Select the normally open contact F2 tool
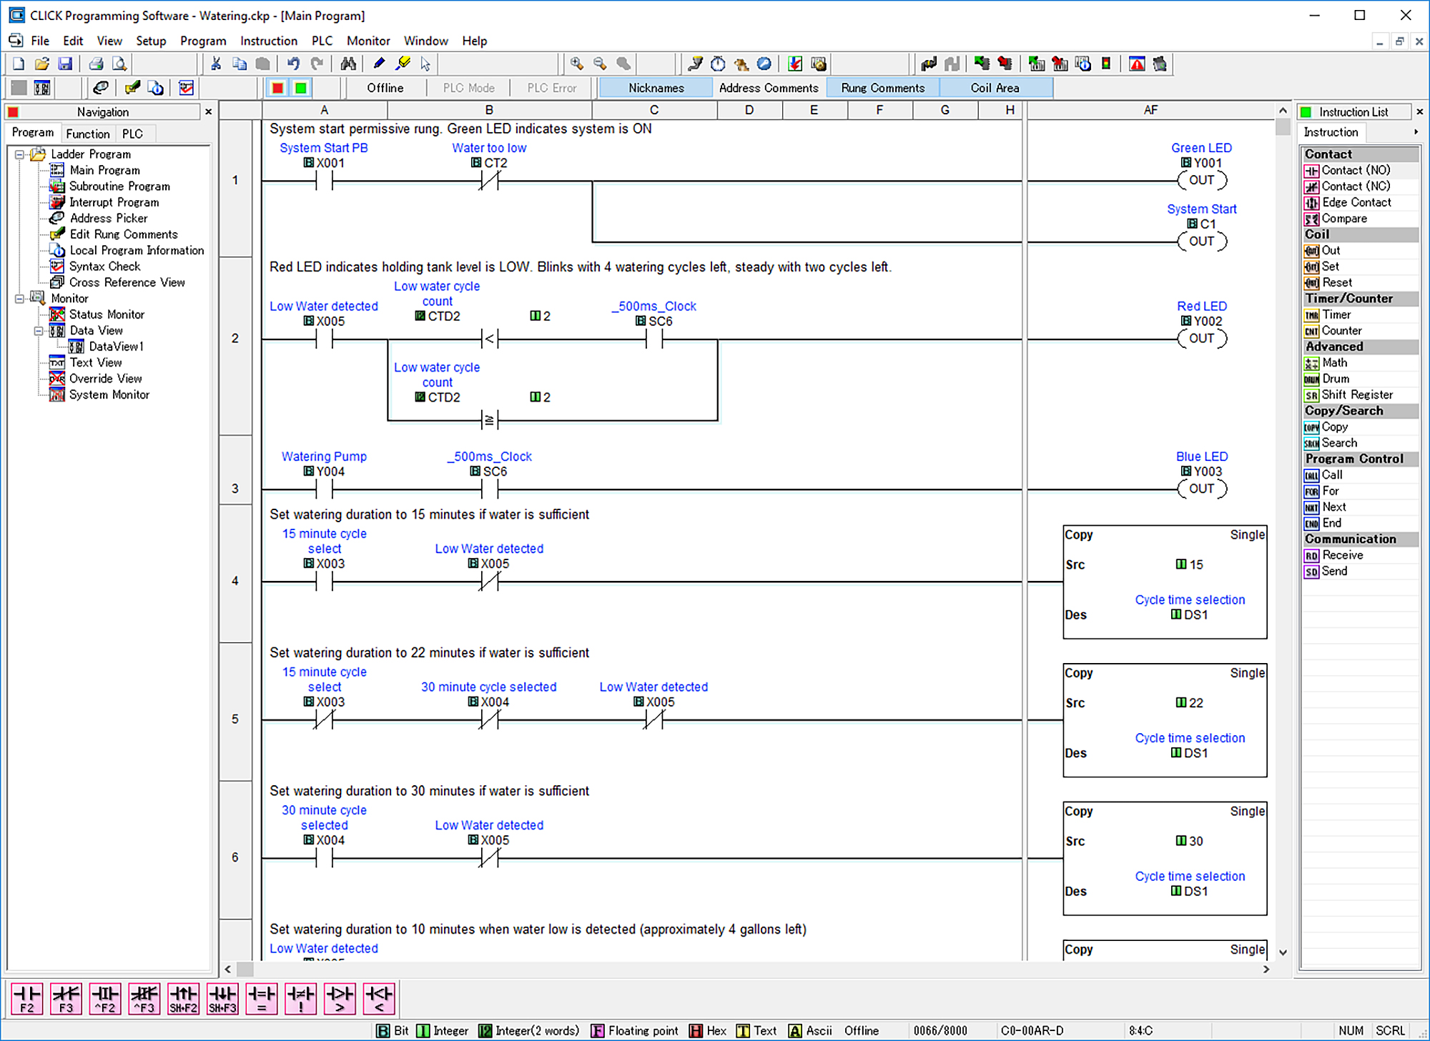This screenshot has width=1430, height=1041. [26, 997]
